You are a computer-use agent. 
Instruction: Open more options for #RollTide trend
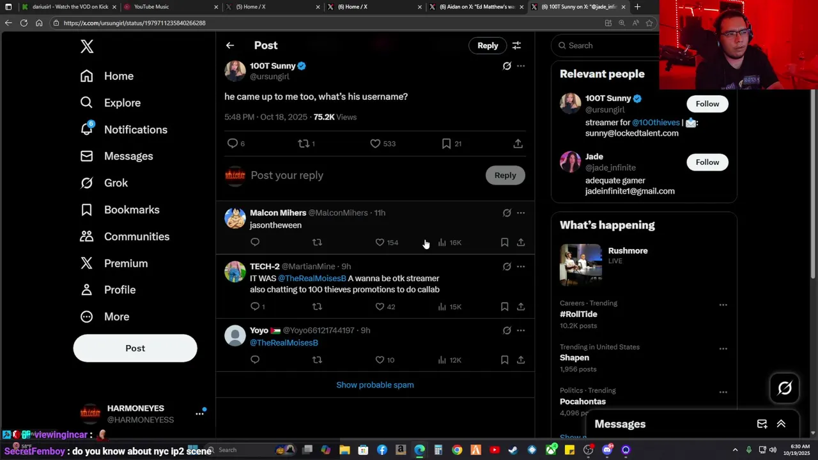pos(723,305)
